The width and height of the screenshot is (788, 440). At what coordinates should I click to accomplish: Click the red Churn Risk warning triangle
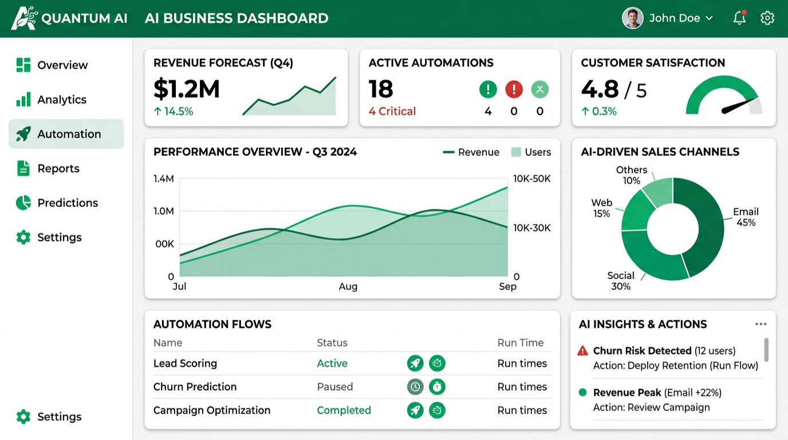(x=583, y=351)
